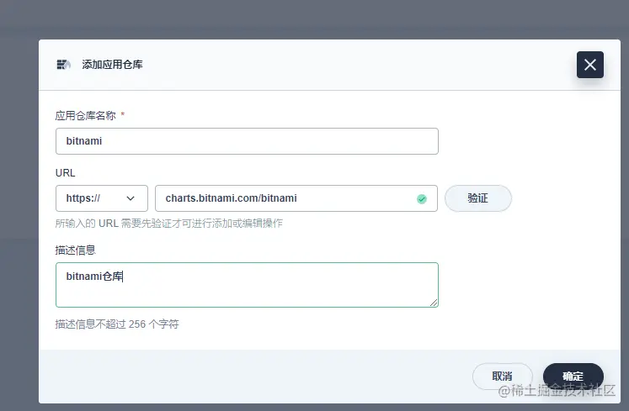Focus the 应用仓库名称 field containing bitnami
Image resolution: width=629 pixels, height=411 pixels.
click(x=247, y=141)
